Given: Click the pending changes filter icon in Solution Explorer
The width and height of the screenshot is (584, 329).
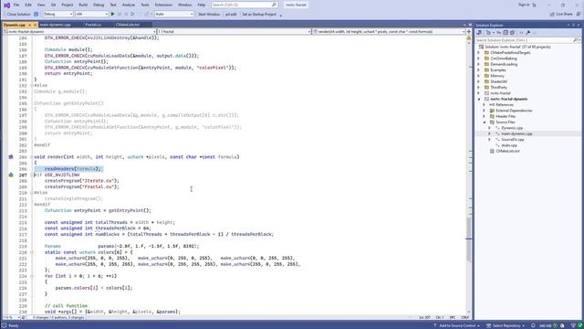Looking at the screenshot, I should point(488,33).
